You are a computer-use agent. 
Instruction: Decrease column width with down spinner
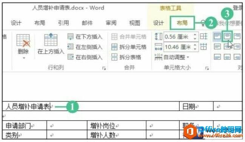[195, 49]
